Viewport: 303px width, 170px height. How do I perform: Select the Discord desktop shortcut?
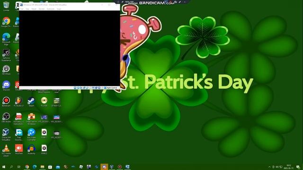click(6, 86)
